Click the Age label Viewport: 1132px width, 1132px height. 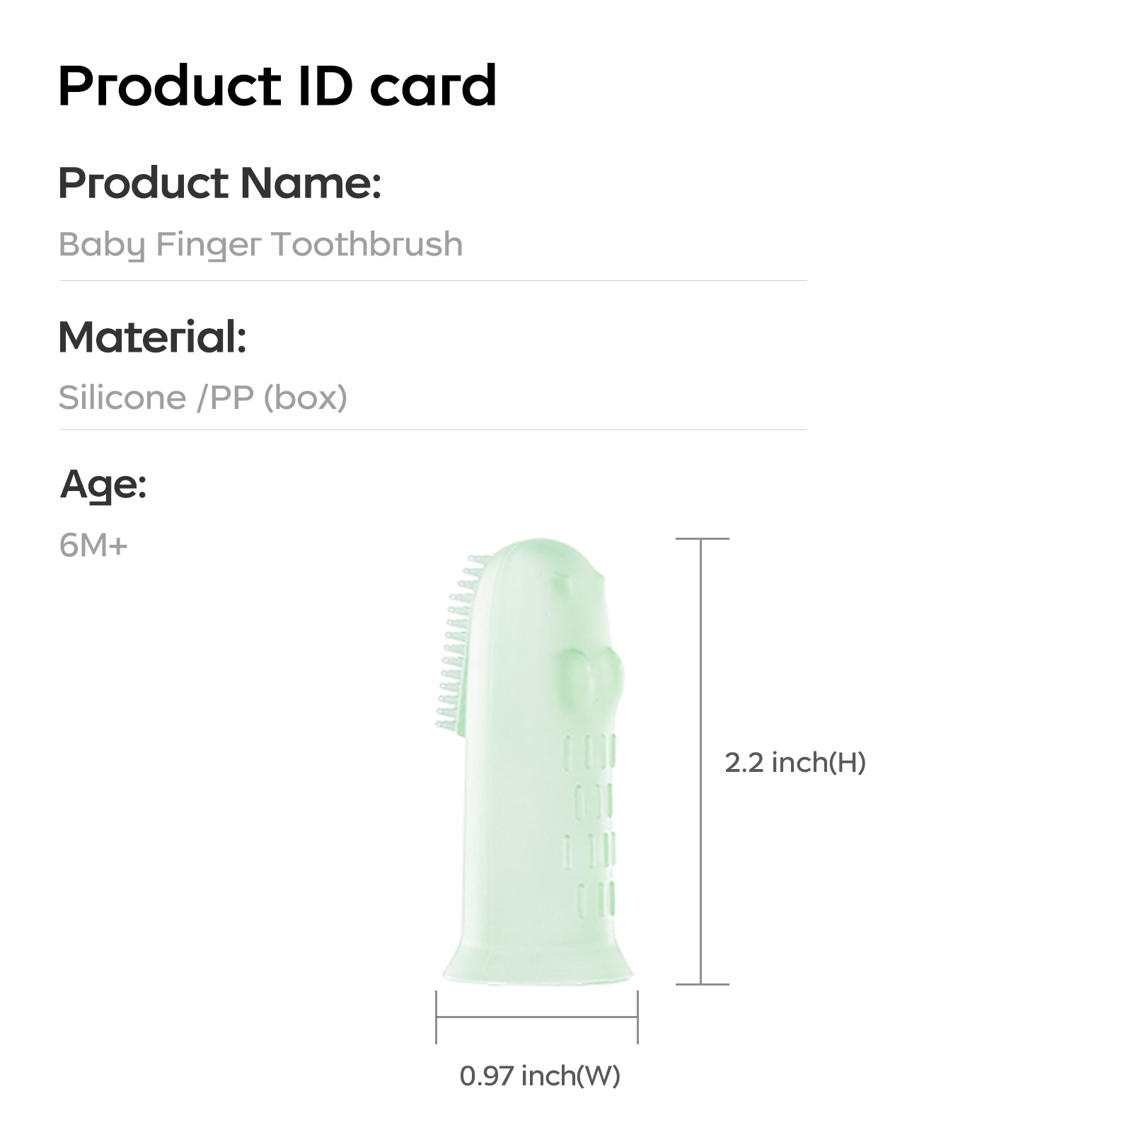[x=103, y=485]
